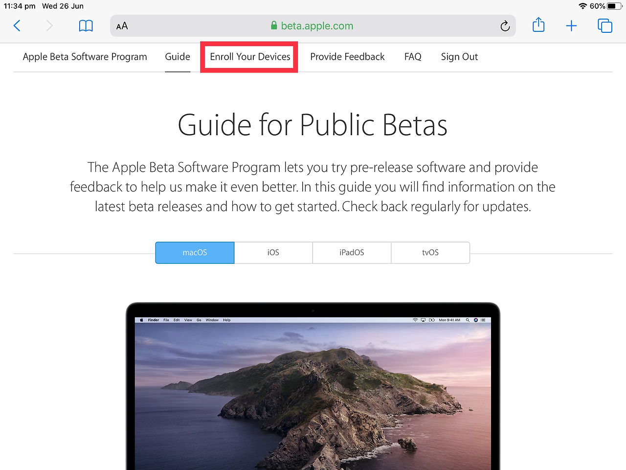Tap the 11:34 pm clock in status bar
626x470 pixels.
click(x=20, y=6)
